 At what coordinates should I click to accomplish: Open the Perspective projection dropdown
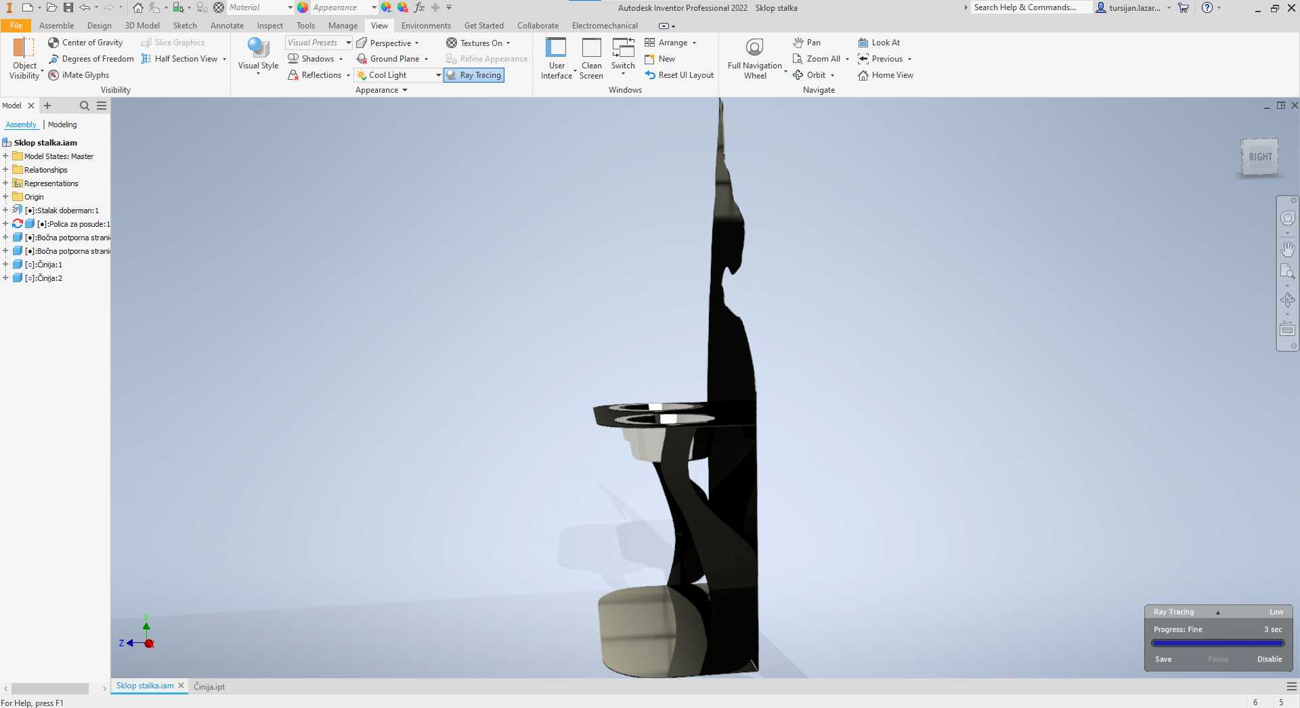click(416, 43)
